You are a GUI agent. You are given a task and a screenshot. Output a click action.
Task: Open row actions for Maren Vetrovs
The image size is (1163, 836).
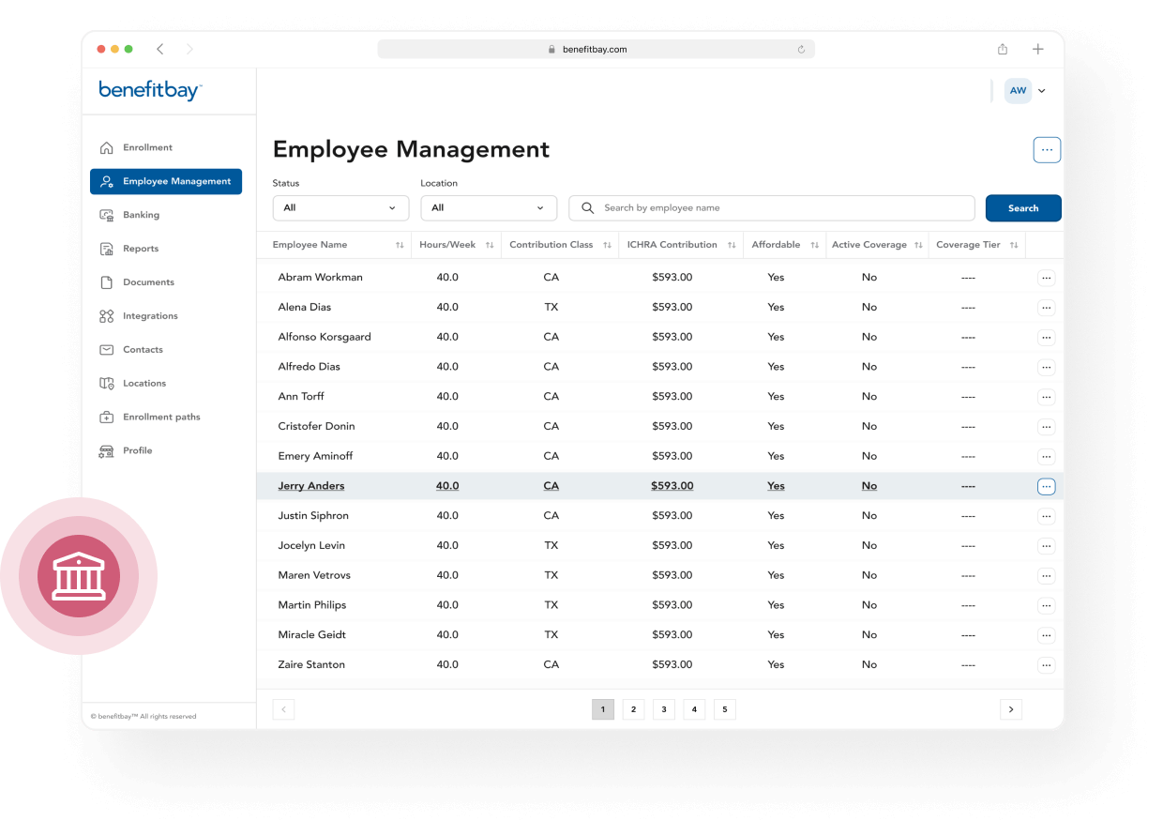click(x=1047, y=576)
